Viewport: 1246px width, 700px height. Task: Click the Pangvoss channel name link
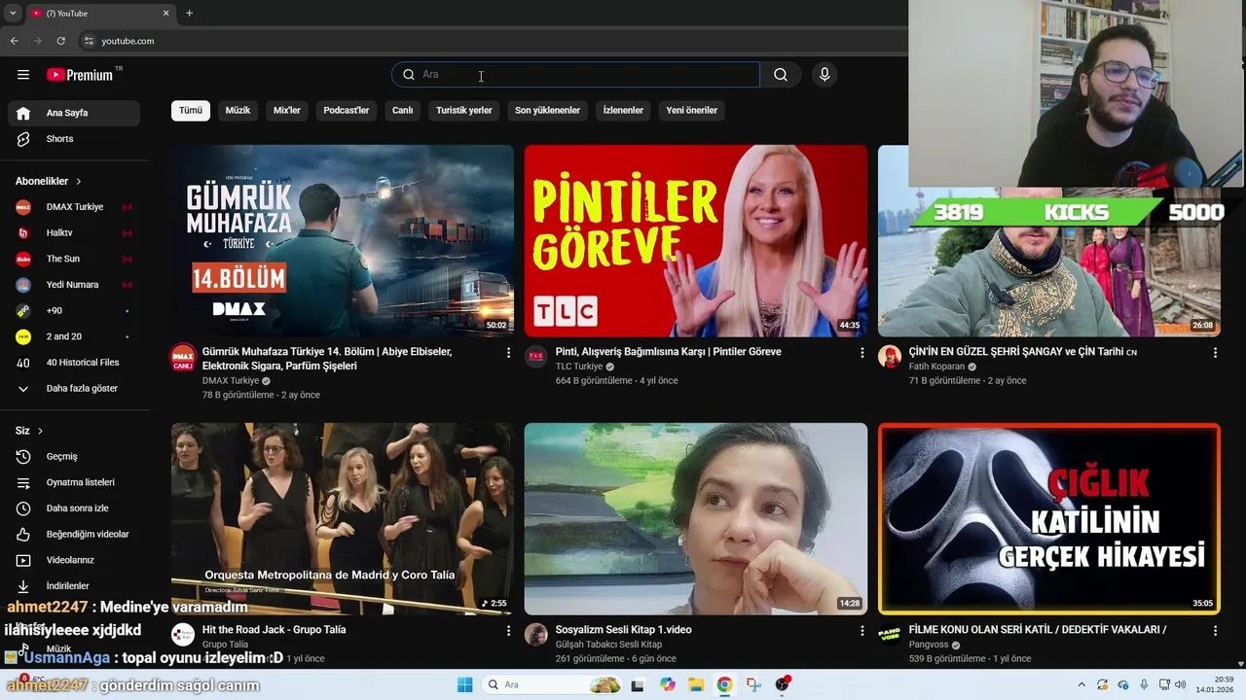pyautogui.click(x=929, y=645)
